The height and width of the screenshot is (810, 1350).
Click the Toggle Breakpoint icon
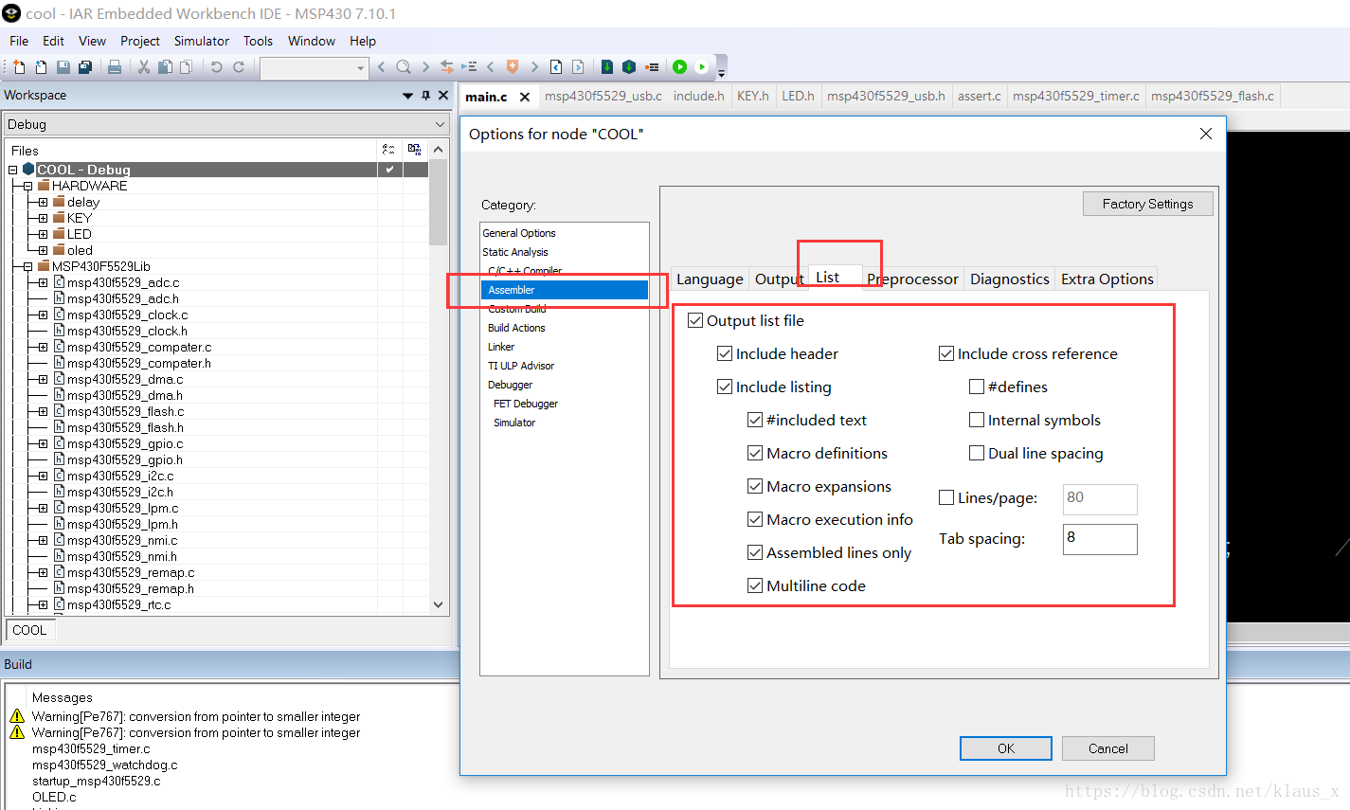point(652,66)
